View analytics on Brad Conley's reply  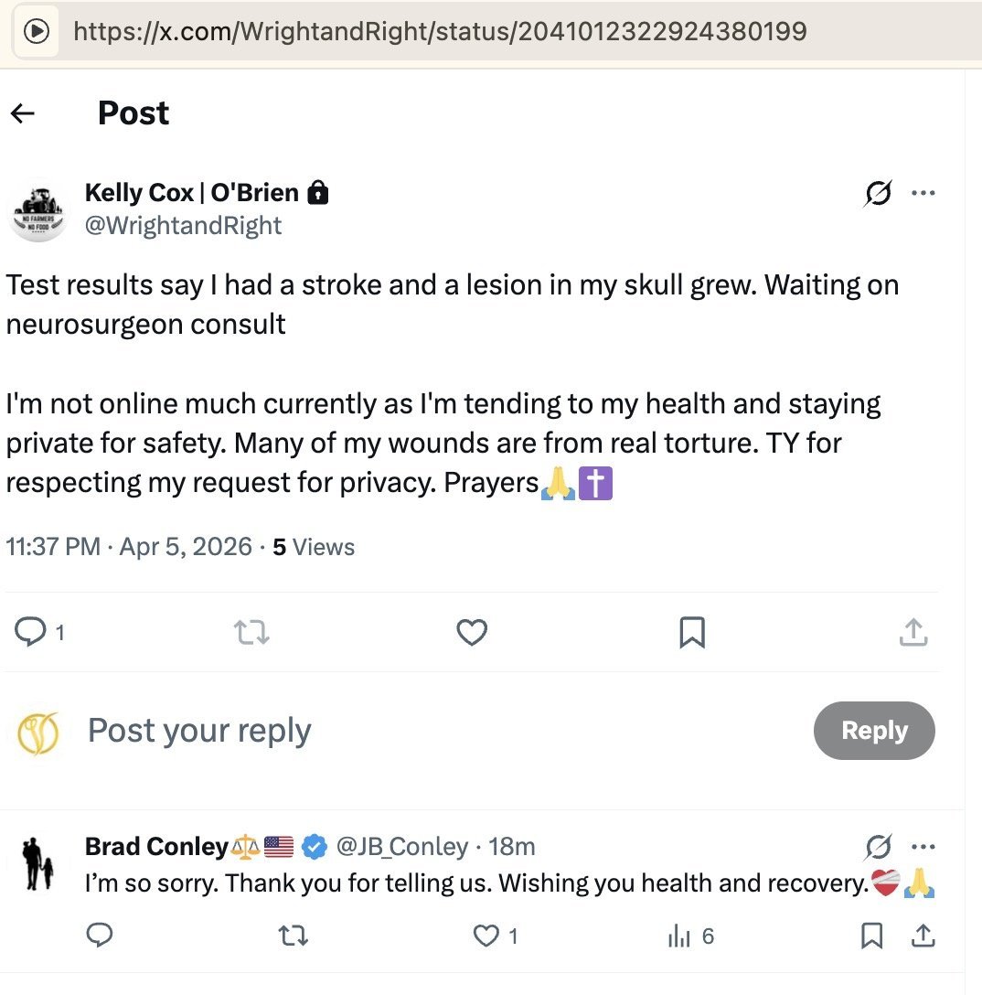click(x=680, y=936)
